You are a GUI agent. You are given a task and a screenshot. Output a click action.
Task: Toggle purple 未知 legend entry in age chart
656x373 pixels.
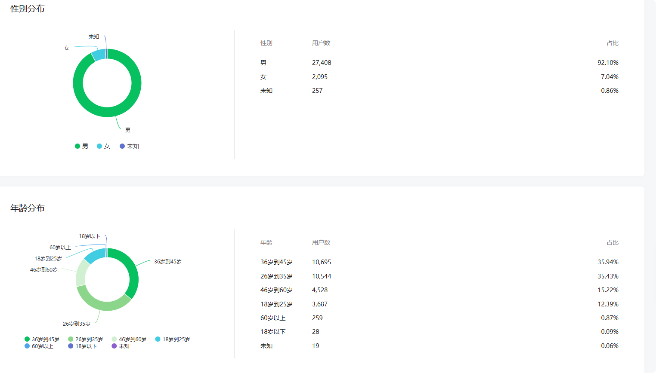click(x=121, y=346)
